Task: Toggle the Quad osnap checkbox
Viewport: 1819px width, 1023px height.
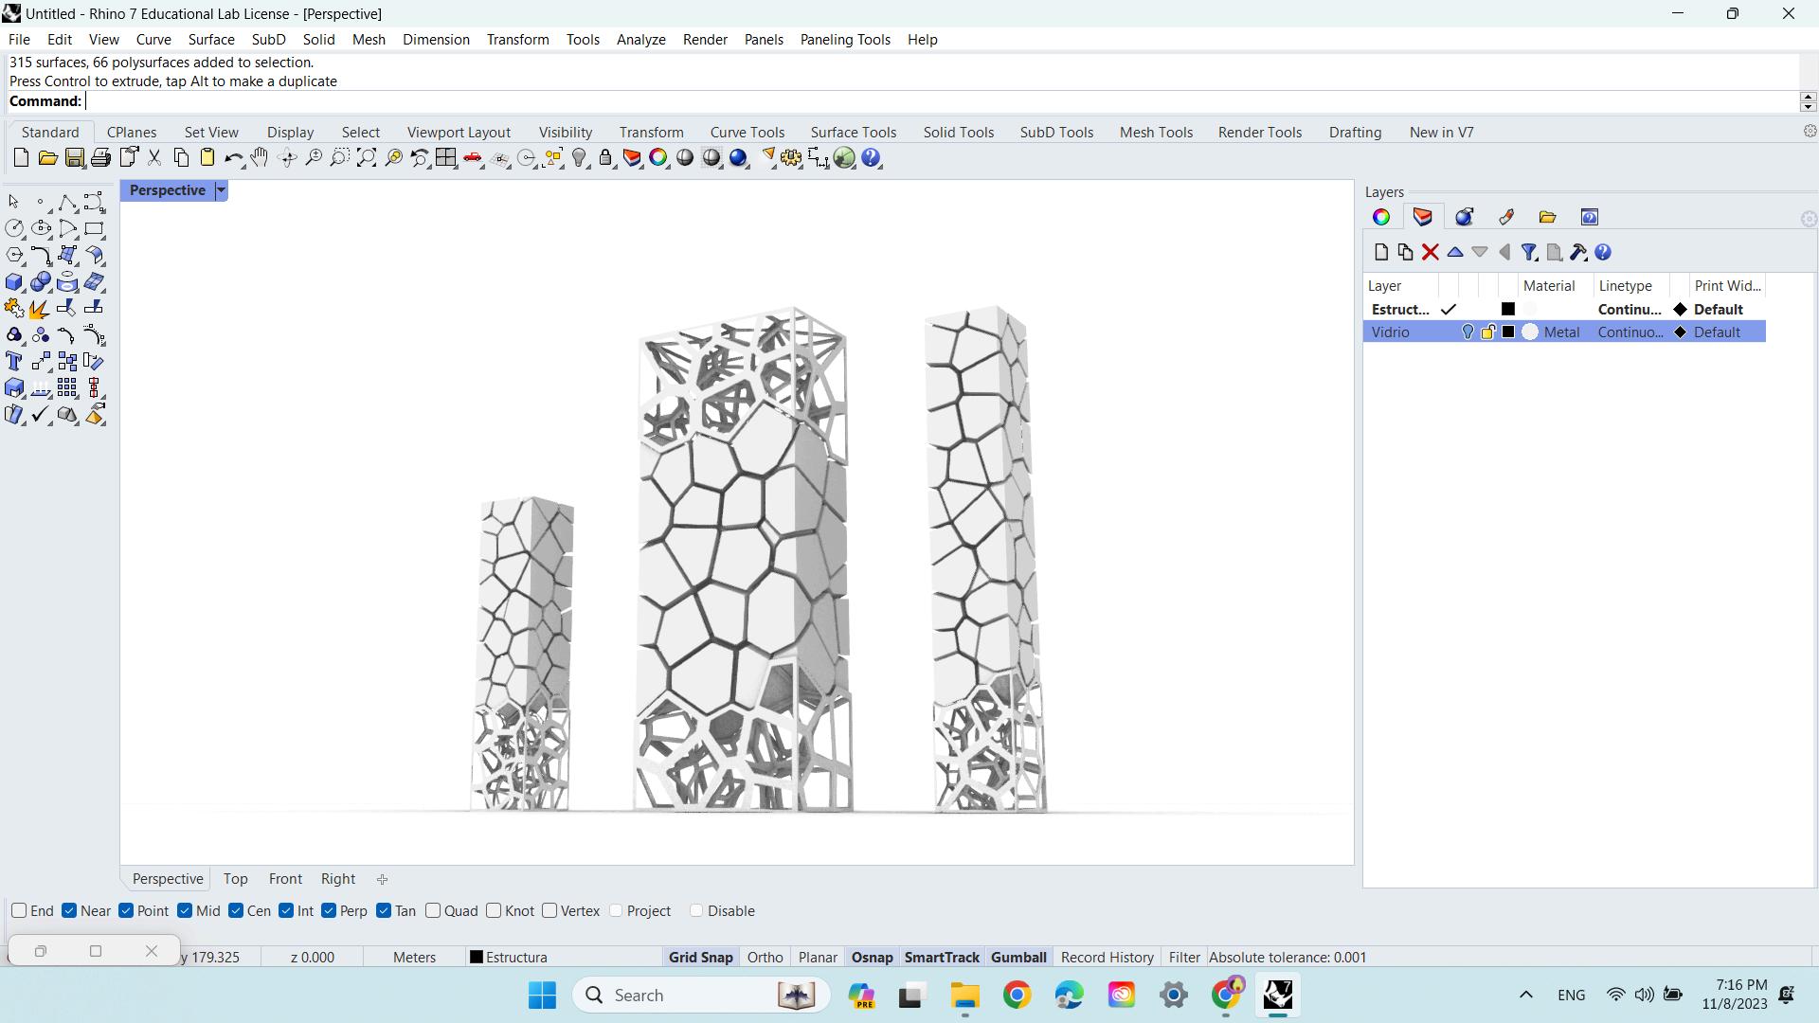Action: coord(433,910)
